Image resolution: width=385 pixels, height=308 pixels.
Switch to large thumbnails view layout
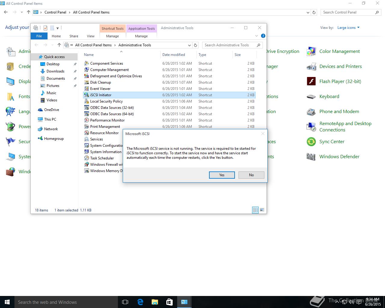[262, 210]
